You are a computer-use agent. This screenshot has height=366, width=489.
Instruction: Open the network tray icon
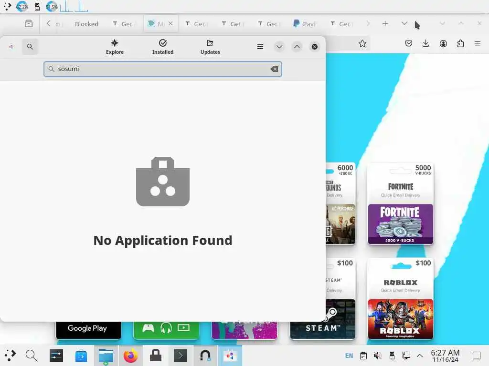[x=406, y=356]
